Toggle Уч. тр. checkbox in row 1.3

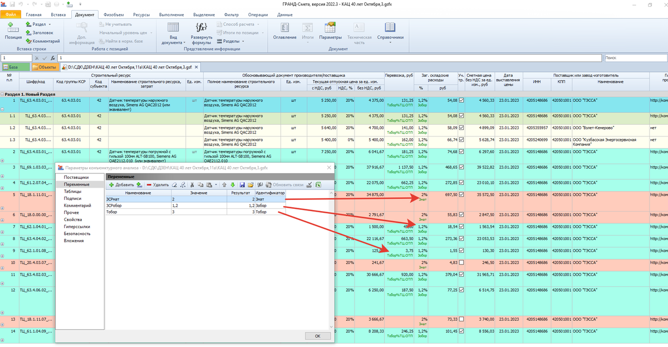461,139
